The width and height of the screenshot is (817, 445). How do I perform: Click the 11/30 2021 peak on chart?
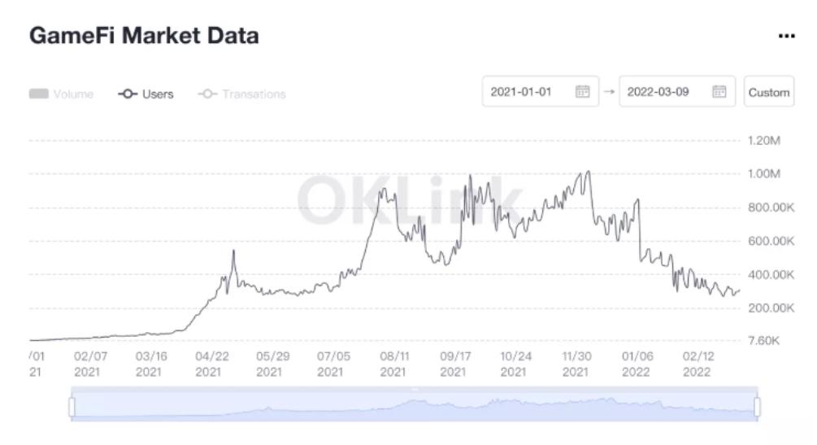tap(587, 172)
